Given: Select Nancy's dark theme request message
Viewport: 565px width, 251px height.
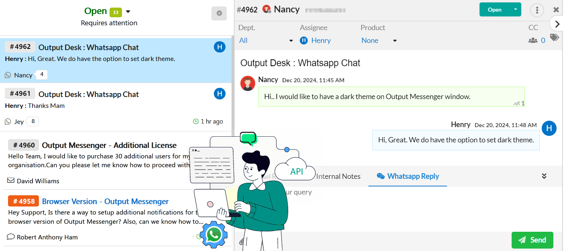Looking at the screenshot, I should click(x=392, y=97).
